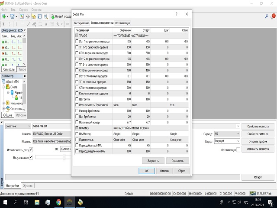Screen dimensions: 277x208
Task: Collapse the Счета tree node
Action: (3, 87)
